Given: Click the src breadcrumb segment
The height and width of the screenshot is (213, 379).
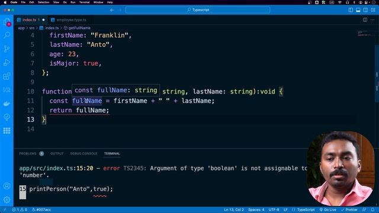Looking at the screenshot, I should pyautogui.click(x=31, y=28).
